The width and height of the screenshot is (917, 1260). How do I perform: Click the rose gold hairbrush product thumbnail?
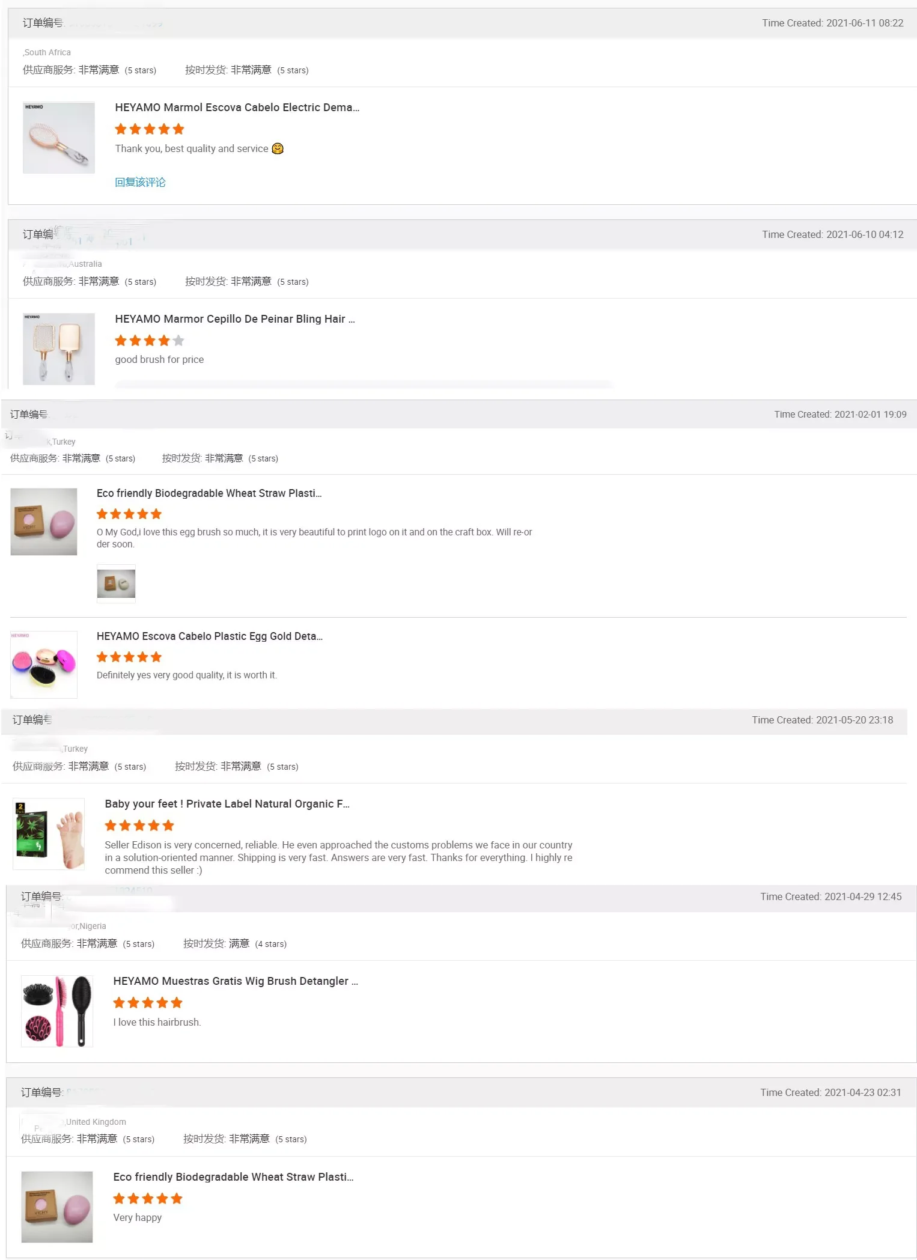[59, 138]
